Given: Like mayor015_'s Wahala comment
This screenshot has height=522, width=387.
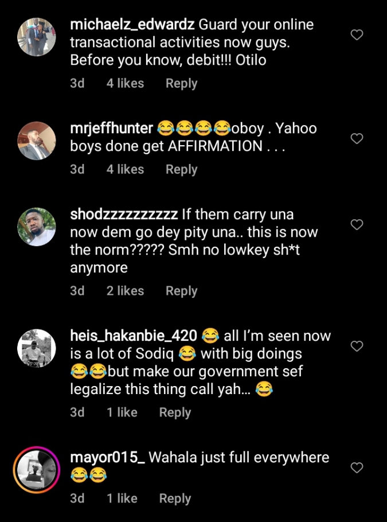Looking at the screenshot, I should (x=357, y=468).
